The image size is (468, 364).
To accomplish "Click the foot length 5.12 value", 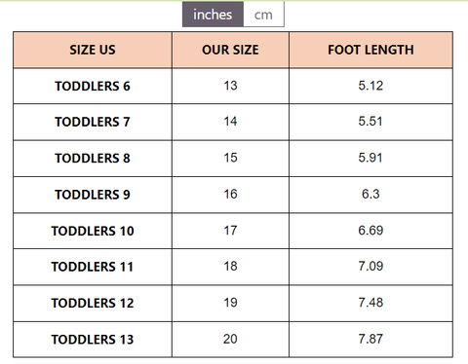I will [370, 86].
